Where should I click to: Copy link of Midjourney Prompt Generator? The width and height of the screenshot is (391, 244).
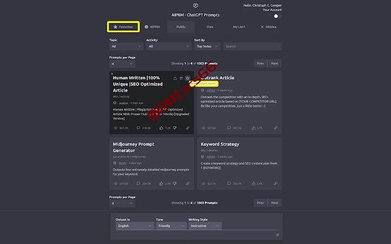pyautogui.click(x=188, y=184)
